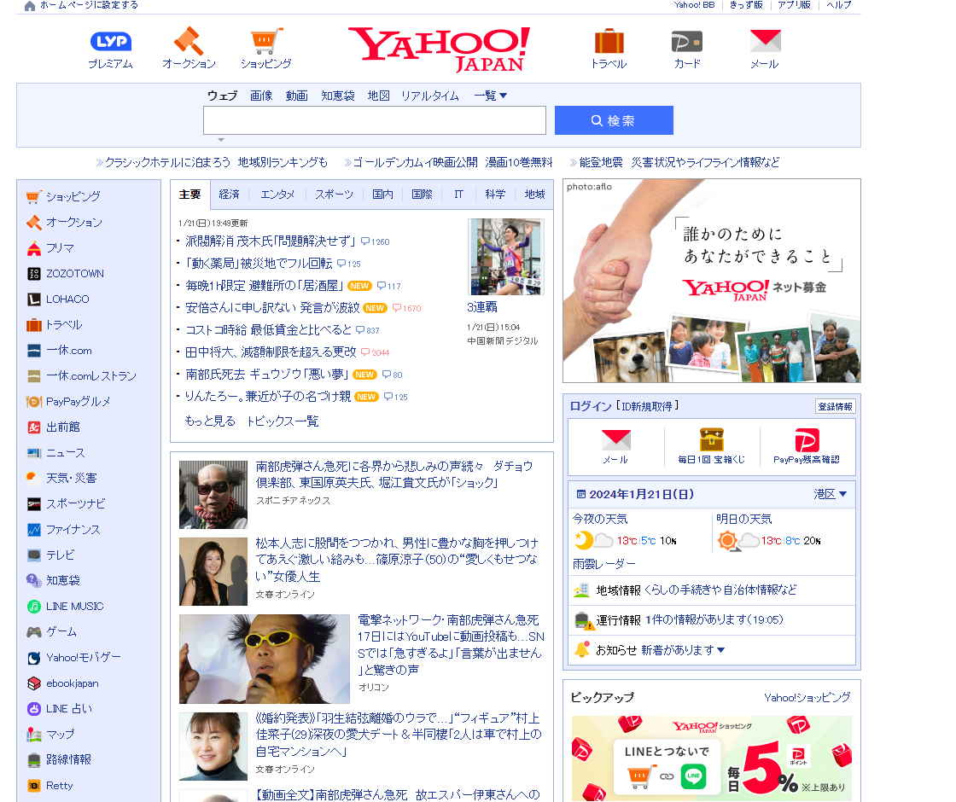Open the headline 派閥解消 茂木氏「問題解決せず」
The image size is (956, 802).
click(270, 241)
